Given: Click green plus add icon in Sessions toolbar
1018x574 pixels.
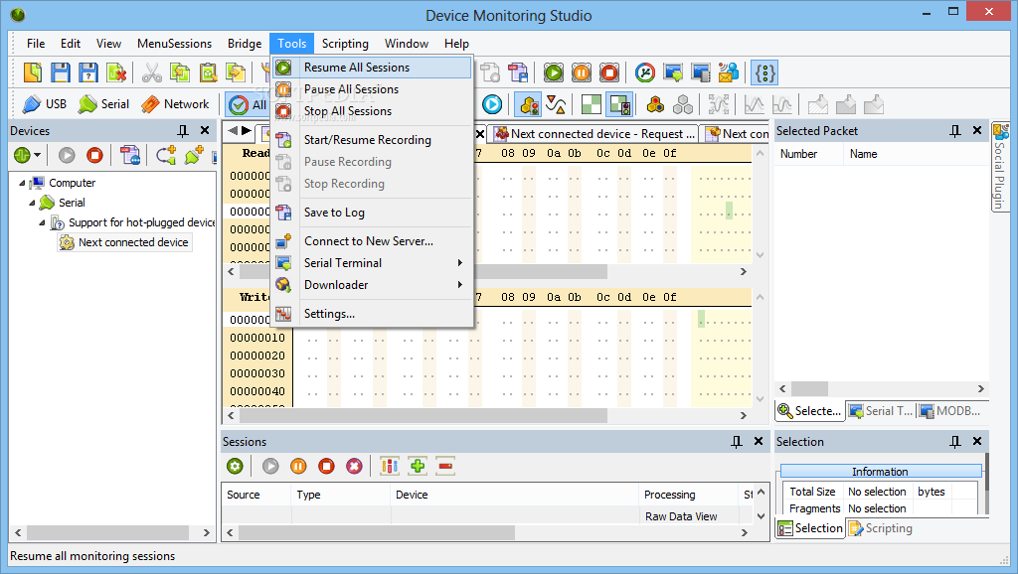Looking at the screenshot, I should click(418, 467).
